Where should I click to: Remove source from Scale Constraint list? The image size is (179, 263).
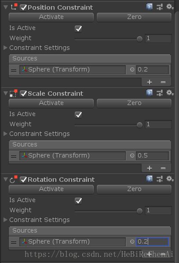(163, 168)
